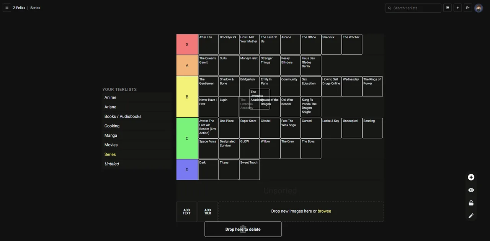The image size is (490, 241).
Task: Select the Dark card
Action: click(x=209, y=170)
